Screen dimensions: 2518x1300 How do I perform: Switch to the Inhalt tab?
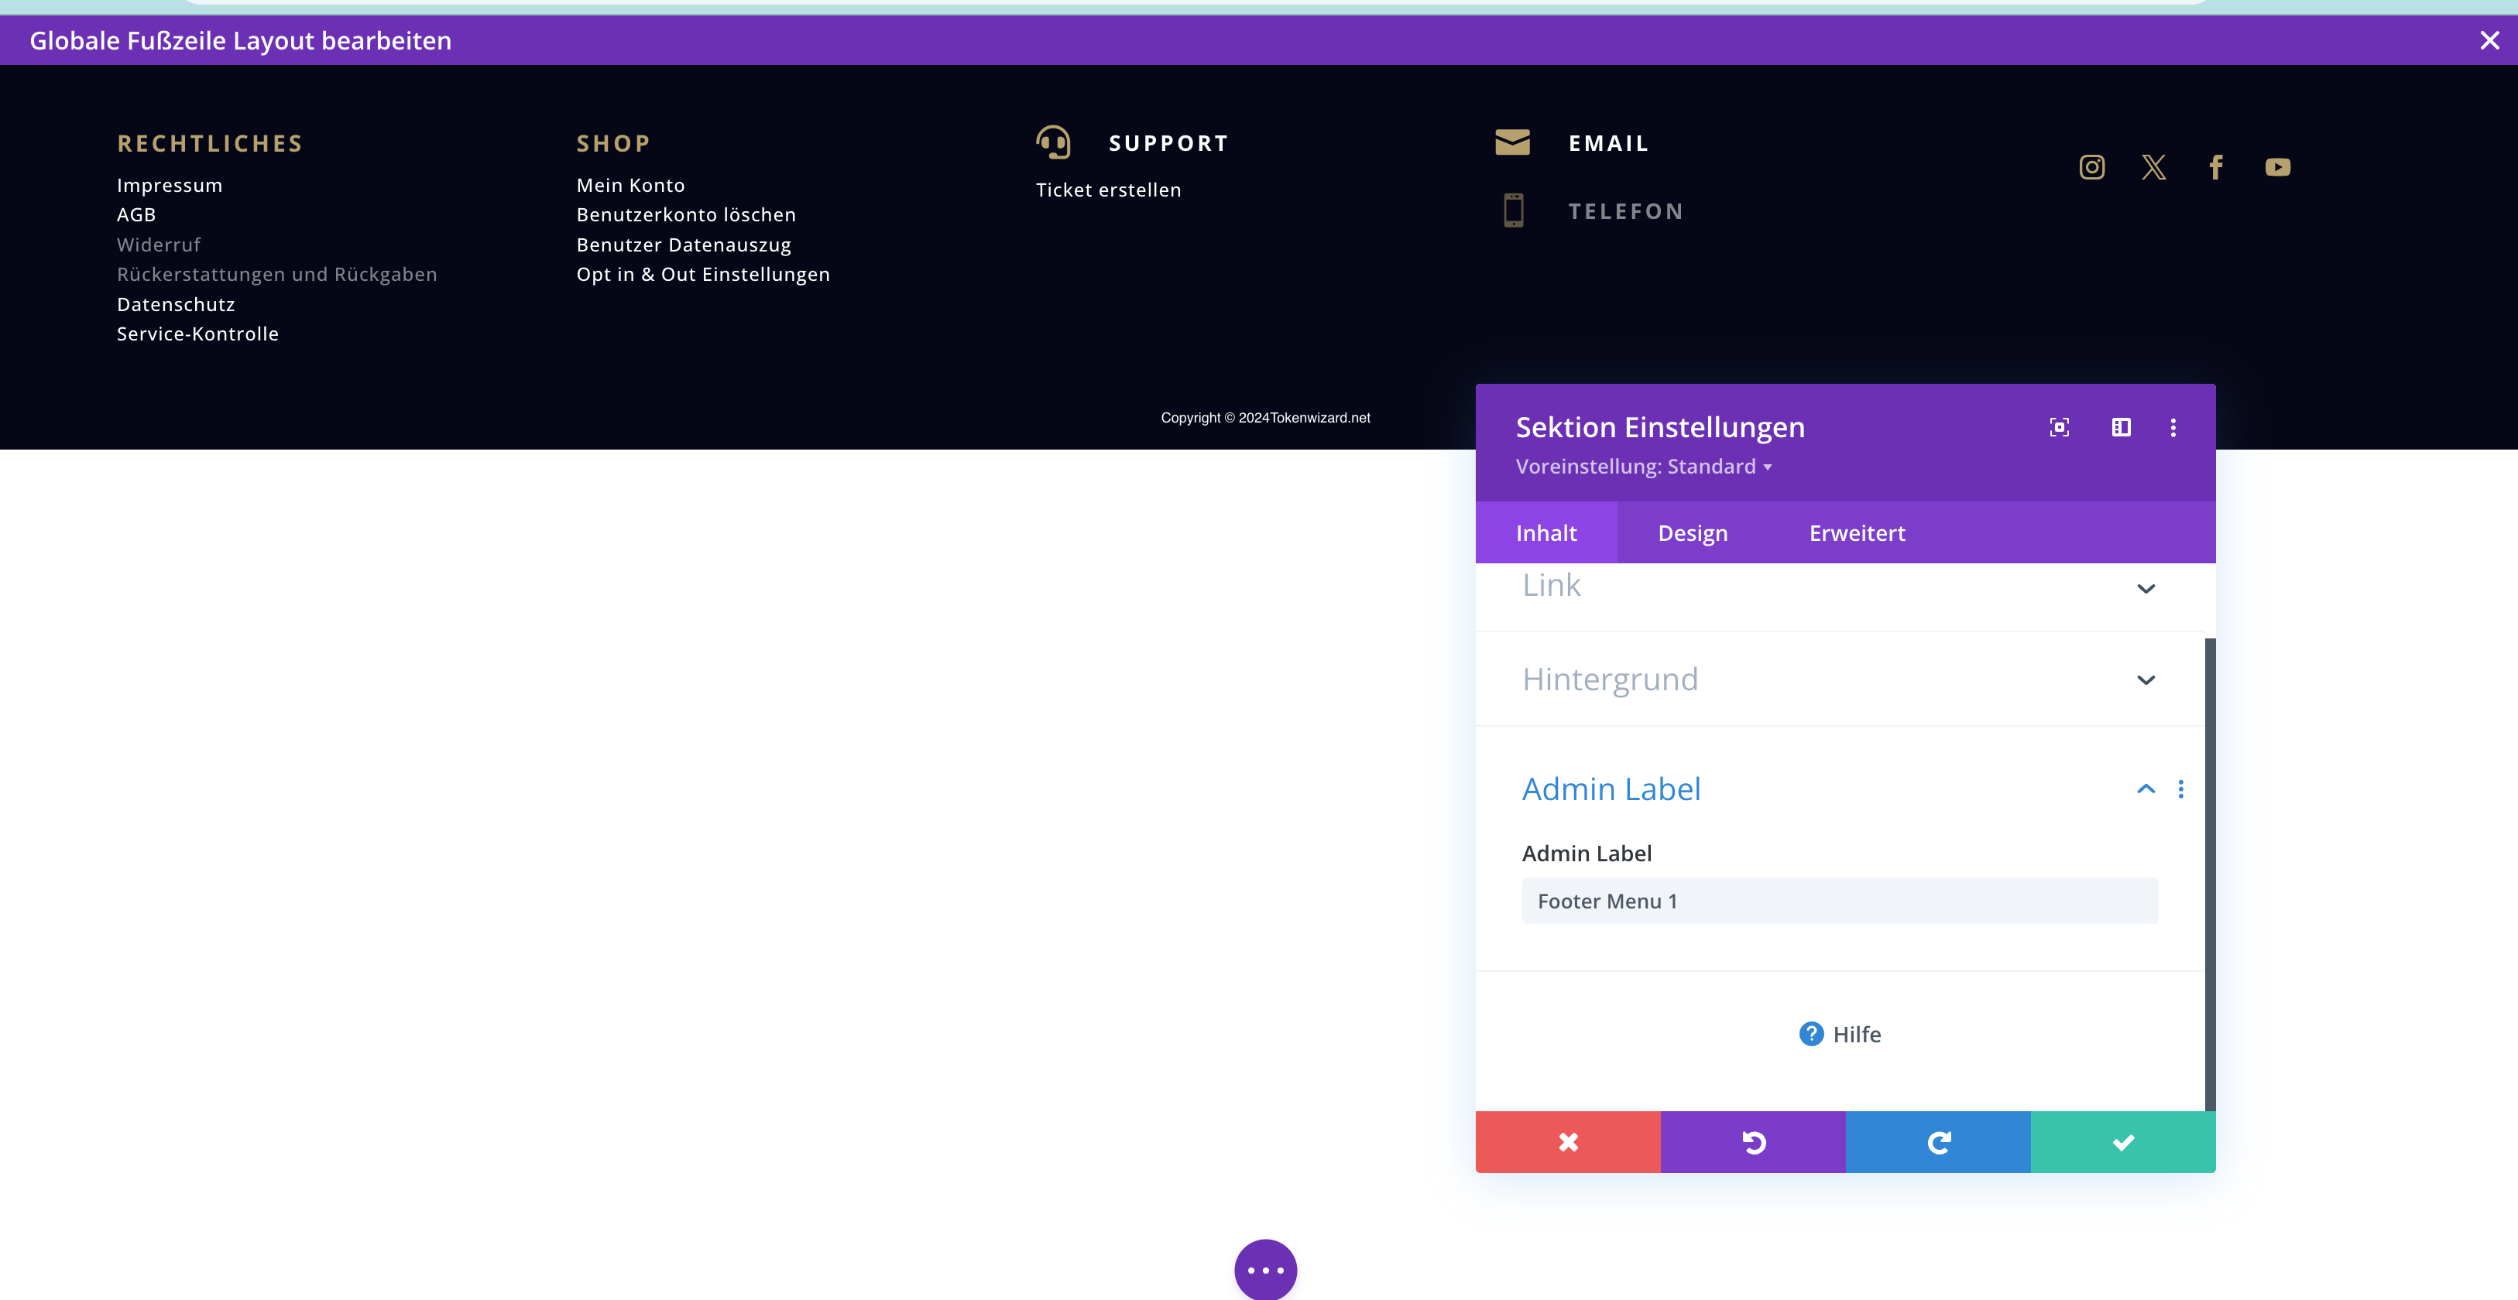[1546, 533]
